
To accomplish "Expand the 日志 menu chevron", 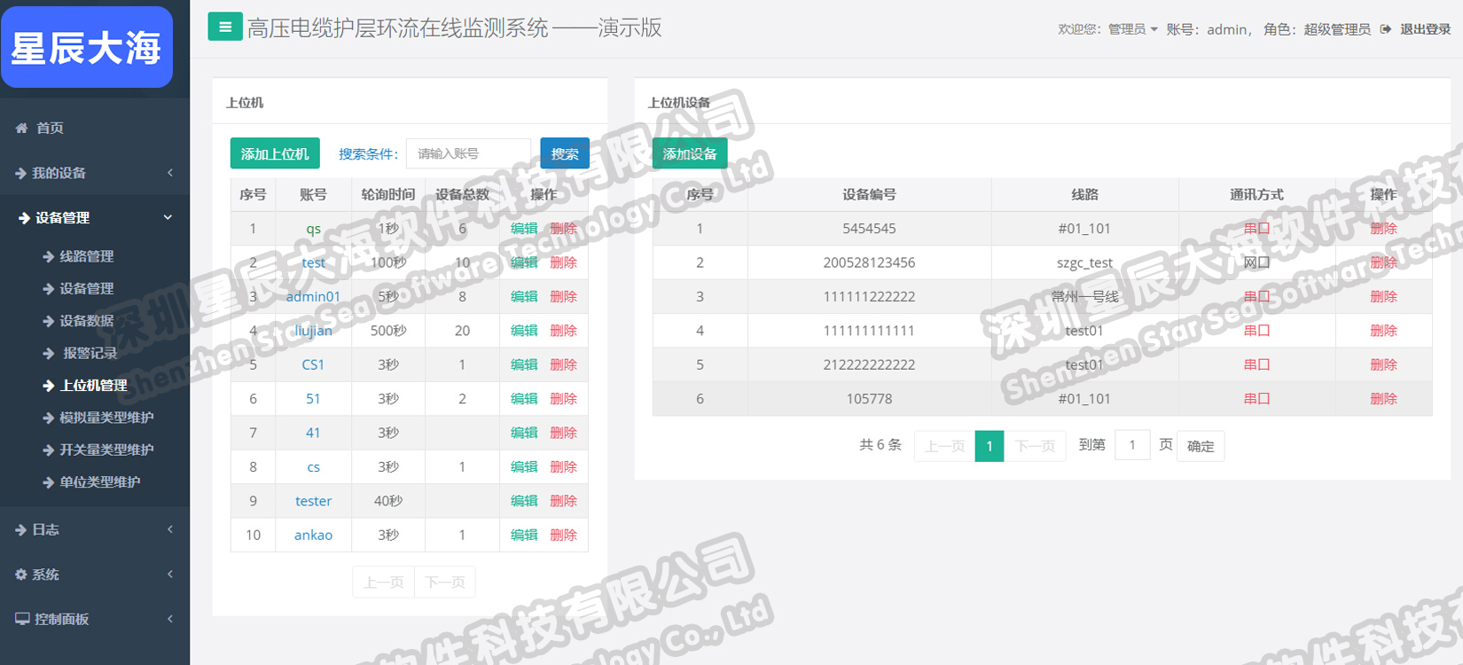I will pos(169,529).
